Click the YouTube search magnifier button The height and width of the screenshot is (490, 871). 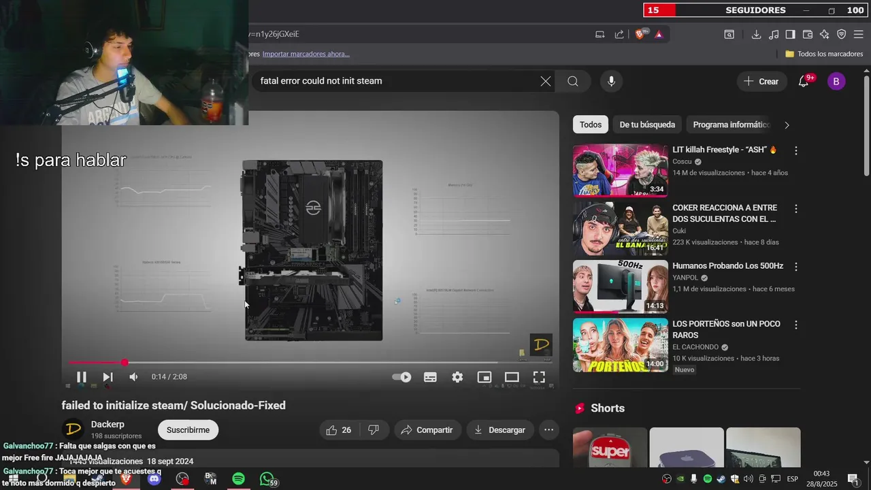(573, 82)
